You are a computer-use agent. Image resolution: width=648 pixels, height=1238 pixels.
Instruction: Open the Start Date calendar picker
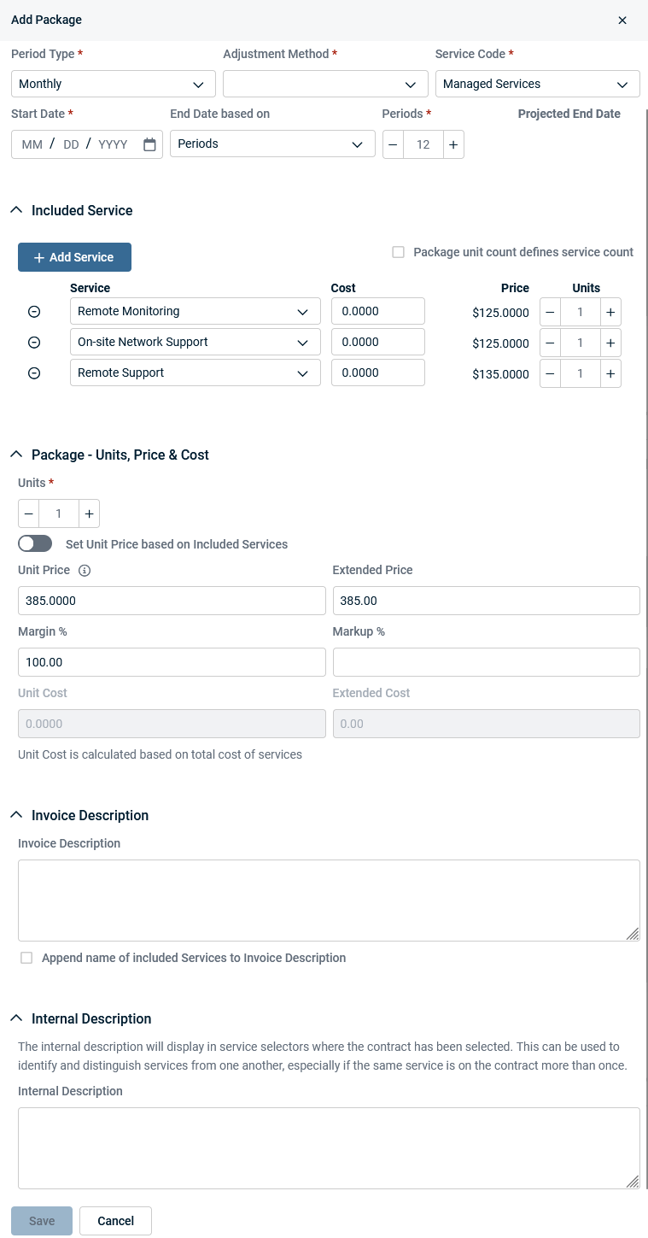click(149, 144)
